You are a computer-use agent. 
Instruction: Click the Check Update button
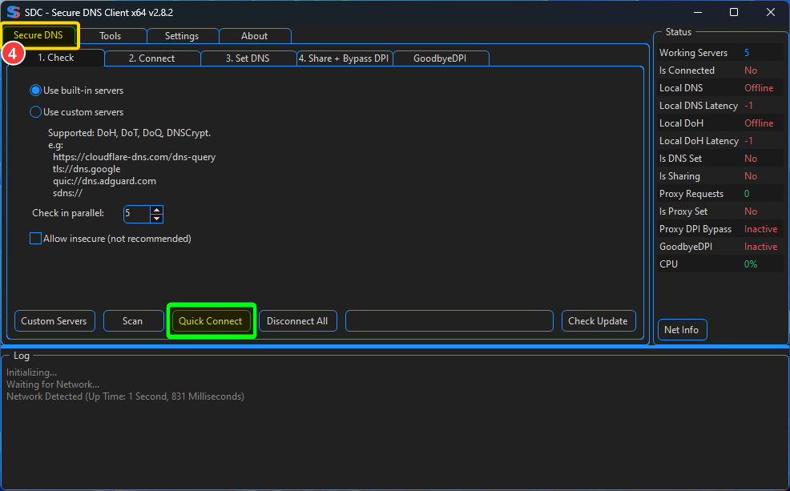click(x=598, y=320)
